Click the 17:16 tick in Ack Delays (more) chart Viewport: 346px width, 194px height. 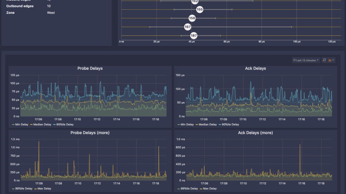pos(301,183)
